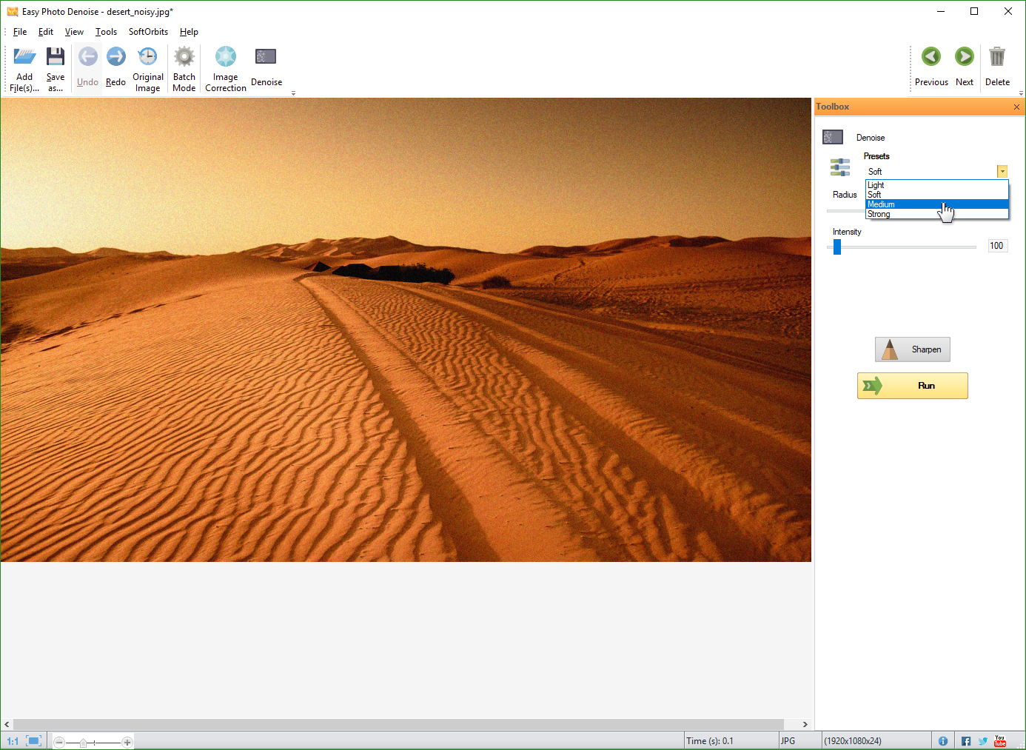Click the Intensity slider handle
The image size is (1026, 750).
837,247
